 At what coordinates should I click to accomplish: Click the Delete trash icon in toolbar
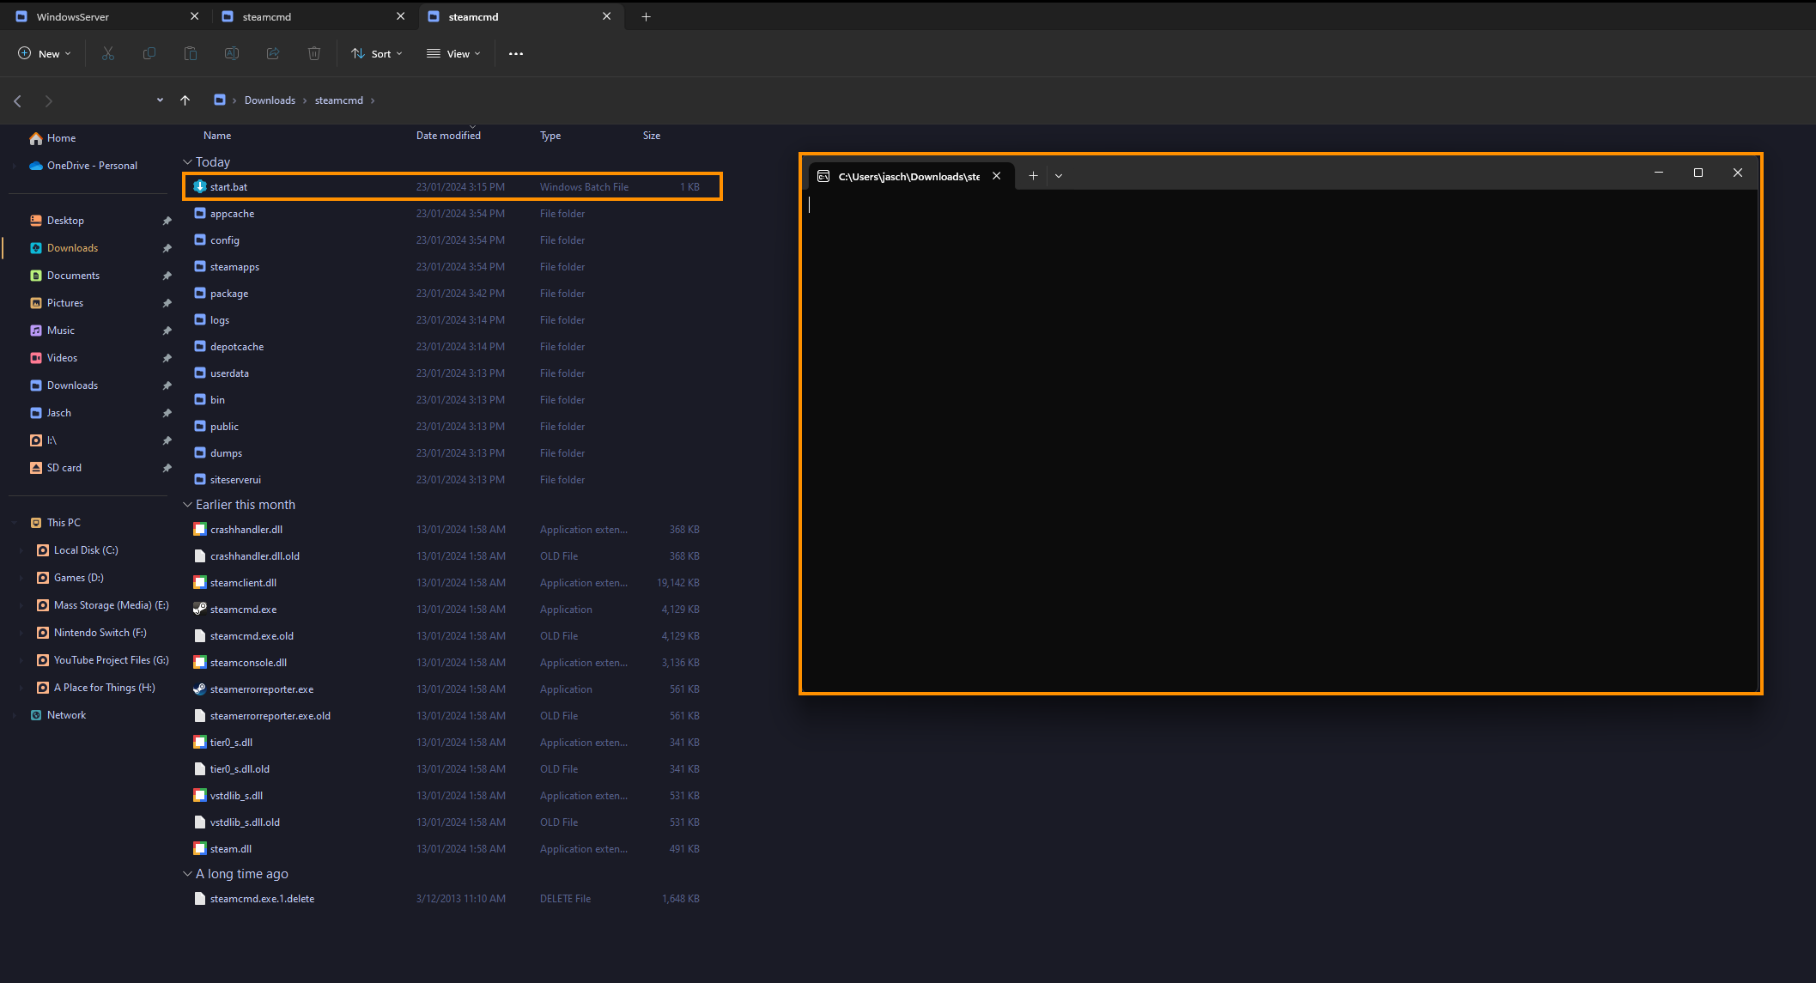click(x=314, y=53)
